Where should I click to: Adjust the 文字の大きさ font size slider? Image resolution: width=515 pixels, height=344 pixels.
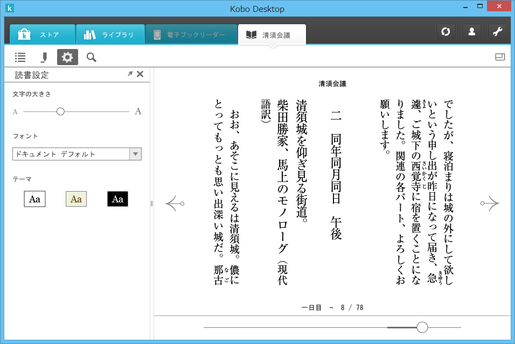60,111
